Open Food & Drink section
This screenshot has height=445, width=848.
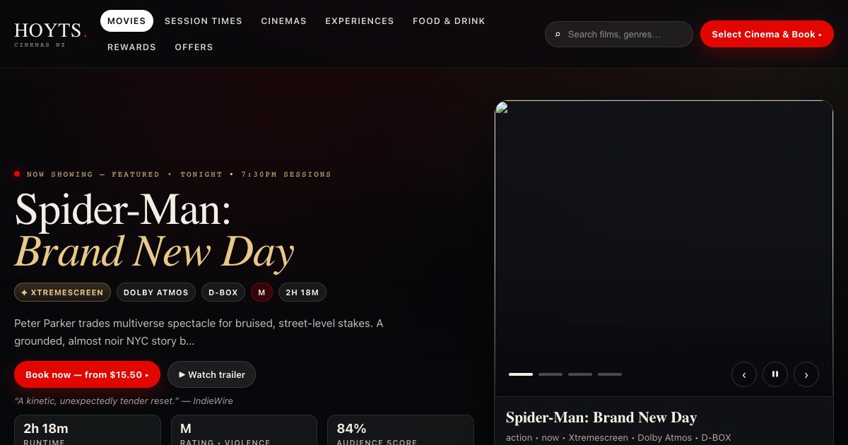(x=449, y=21)
